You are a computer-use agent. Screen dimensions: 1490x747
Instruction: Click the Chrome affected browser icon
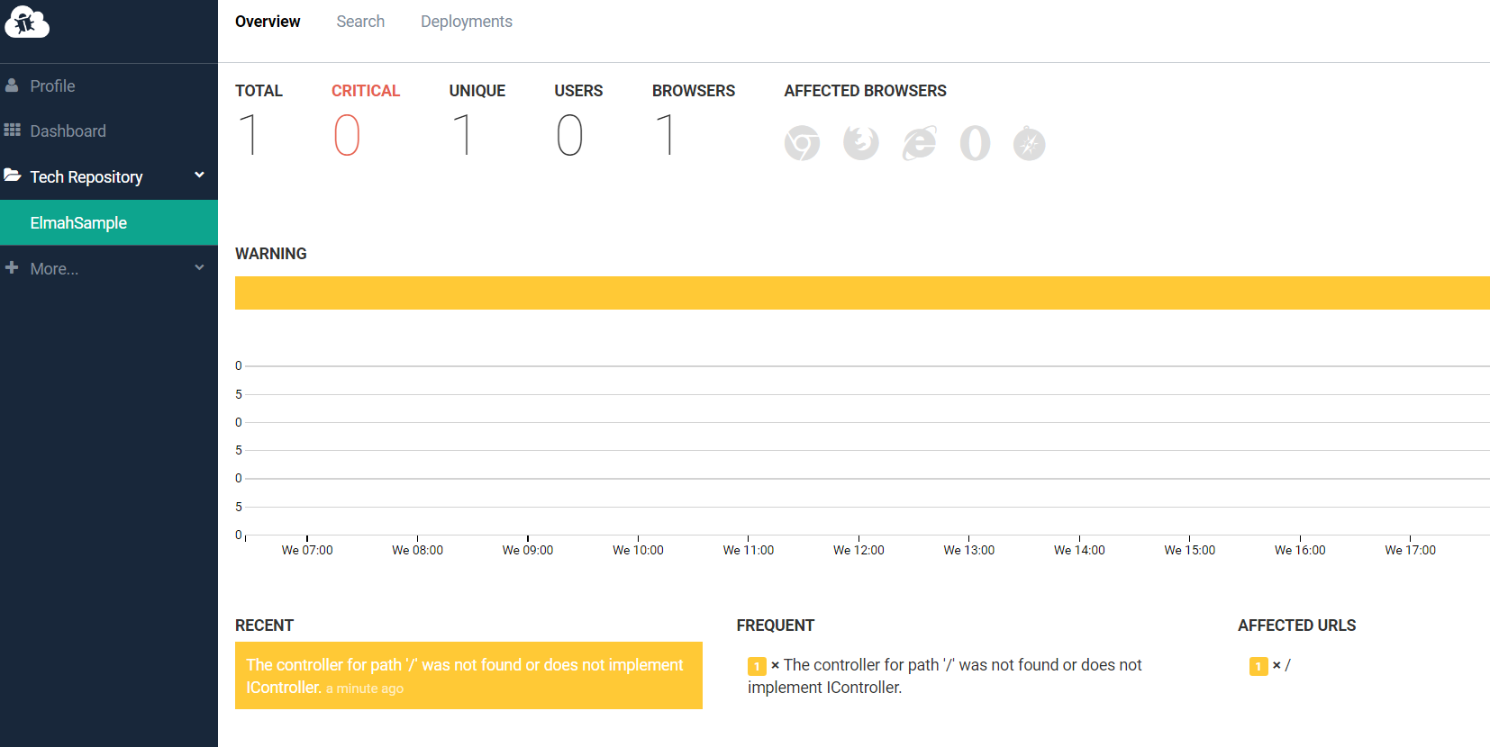[802, 143]
